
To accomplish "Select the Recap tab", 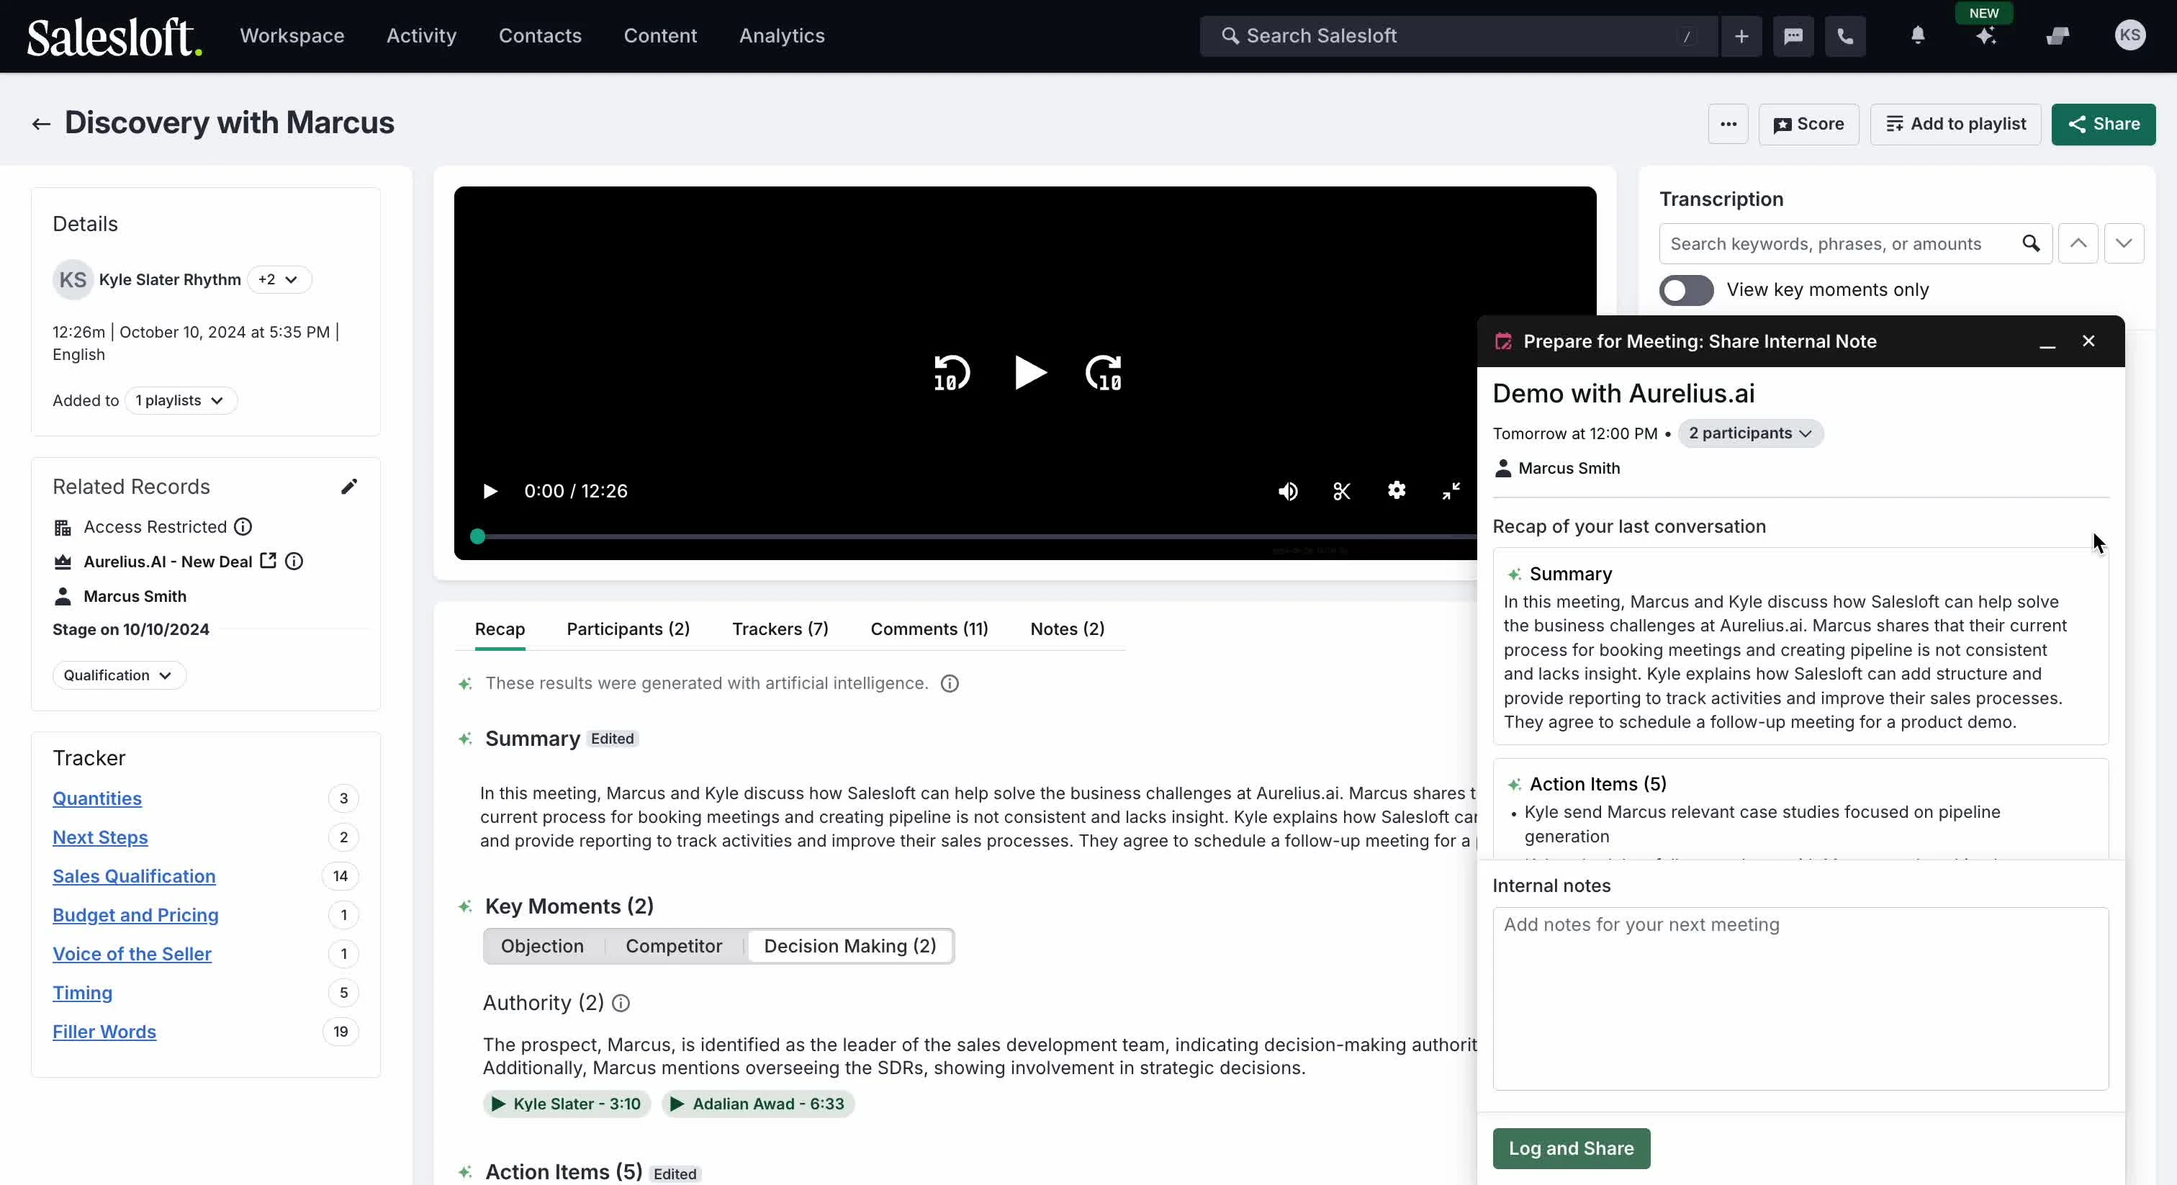I will coord(500,628).
